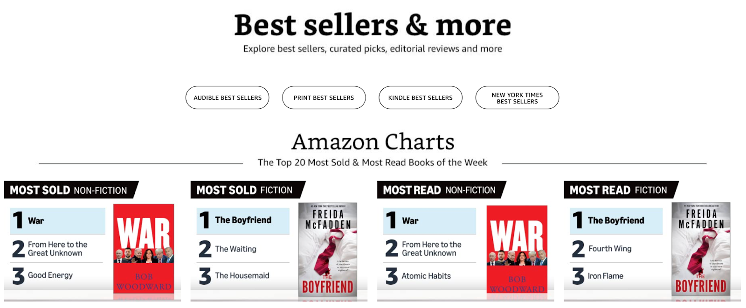This screenshot has width=746, height=308.
Task: Open the Audible Best Sellers page
Action: (x=227, y=98)
